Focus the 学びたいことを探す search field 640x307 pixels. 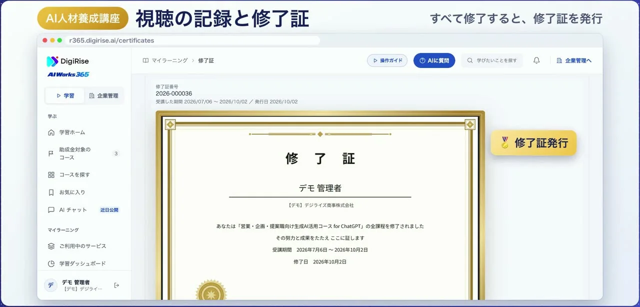491,60
